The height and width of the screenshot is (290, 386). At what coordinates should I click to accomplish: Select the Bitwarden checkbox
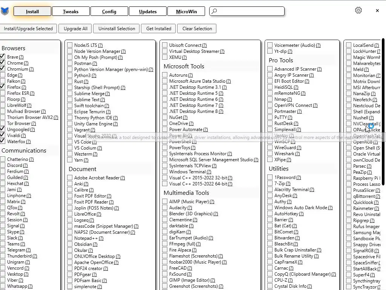click(270, 238)
